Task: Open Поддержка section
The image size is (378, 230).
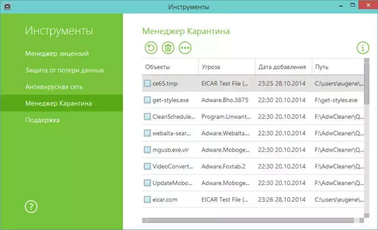Action: click(x=42, y=120)
